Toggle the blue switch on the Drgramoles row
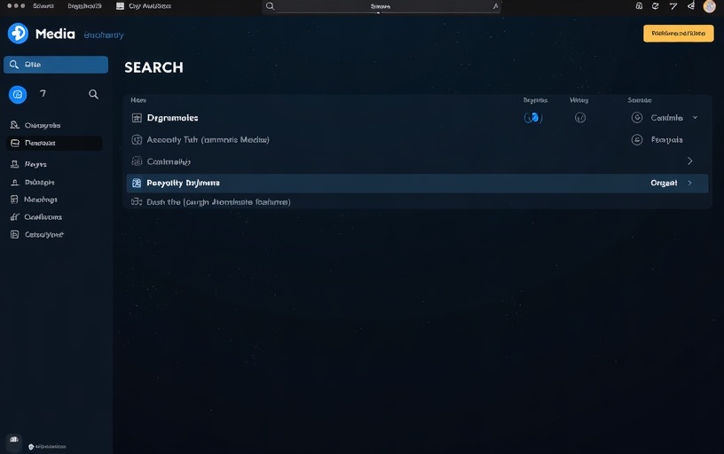The width and height of the screenshot is (724, 454). click(533, 118)
